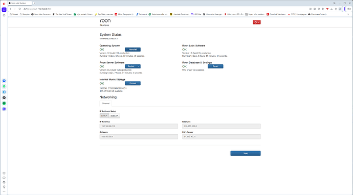The height and width of the screenshot is (195, 353).
Task: Open the red power menu button
Action: pos(257,22)
